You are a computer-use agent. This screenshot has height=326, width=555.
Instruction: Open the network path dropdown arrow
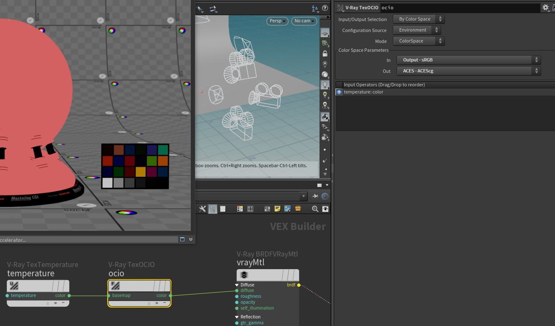(303, 196)
